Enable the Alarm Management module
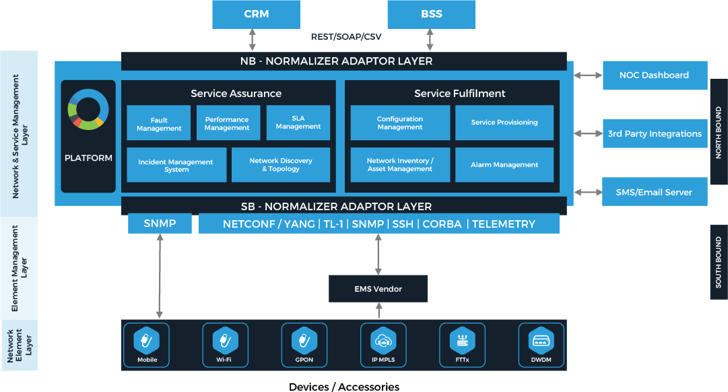Image resolution: width=728 pixels, height=392 pixels. coord(504,164)
